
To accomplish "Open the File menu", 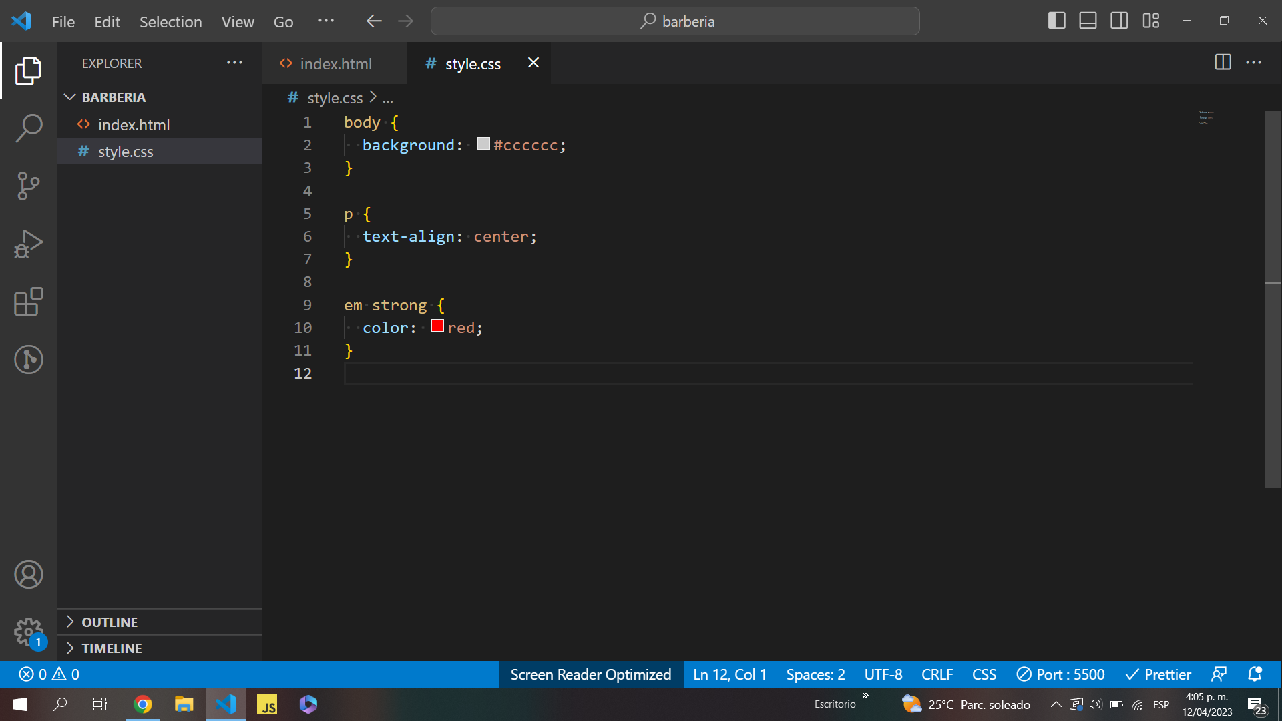I will (x=63, y=21).
